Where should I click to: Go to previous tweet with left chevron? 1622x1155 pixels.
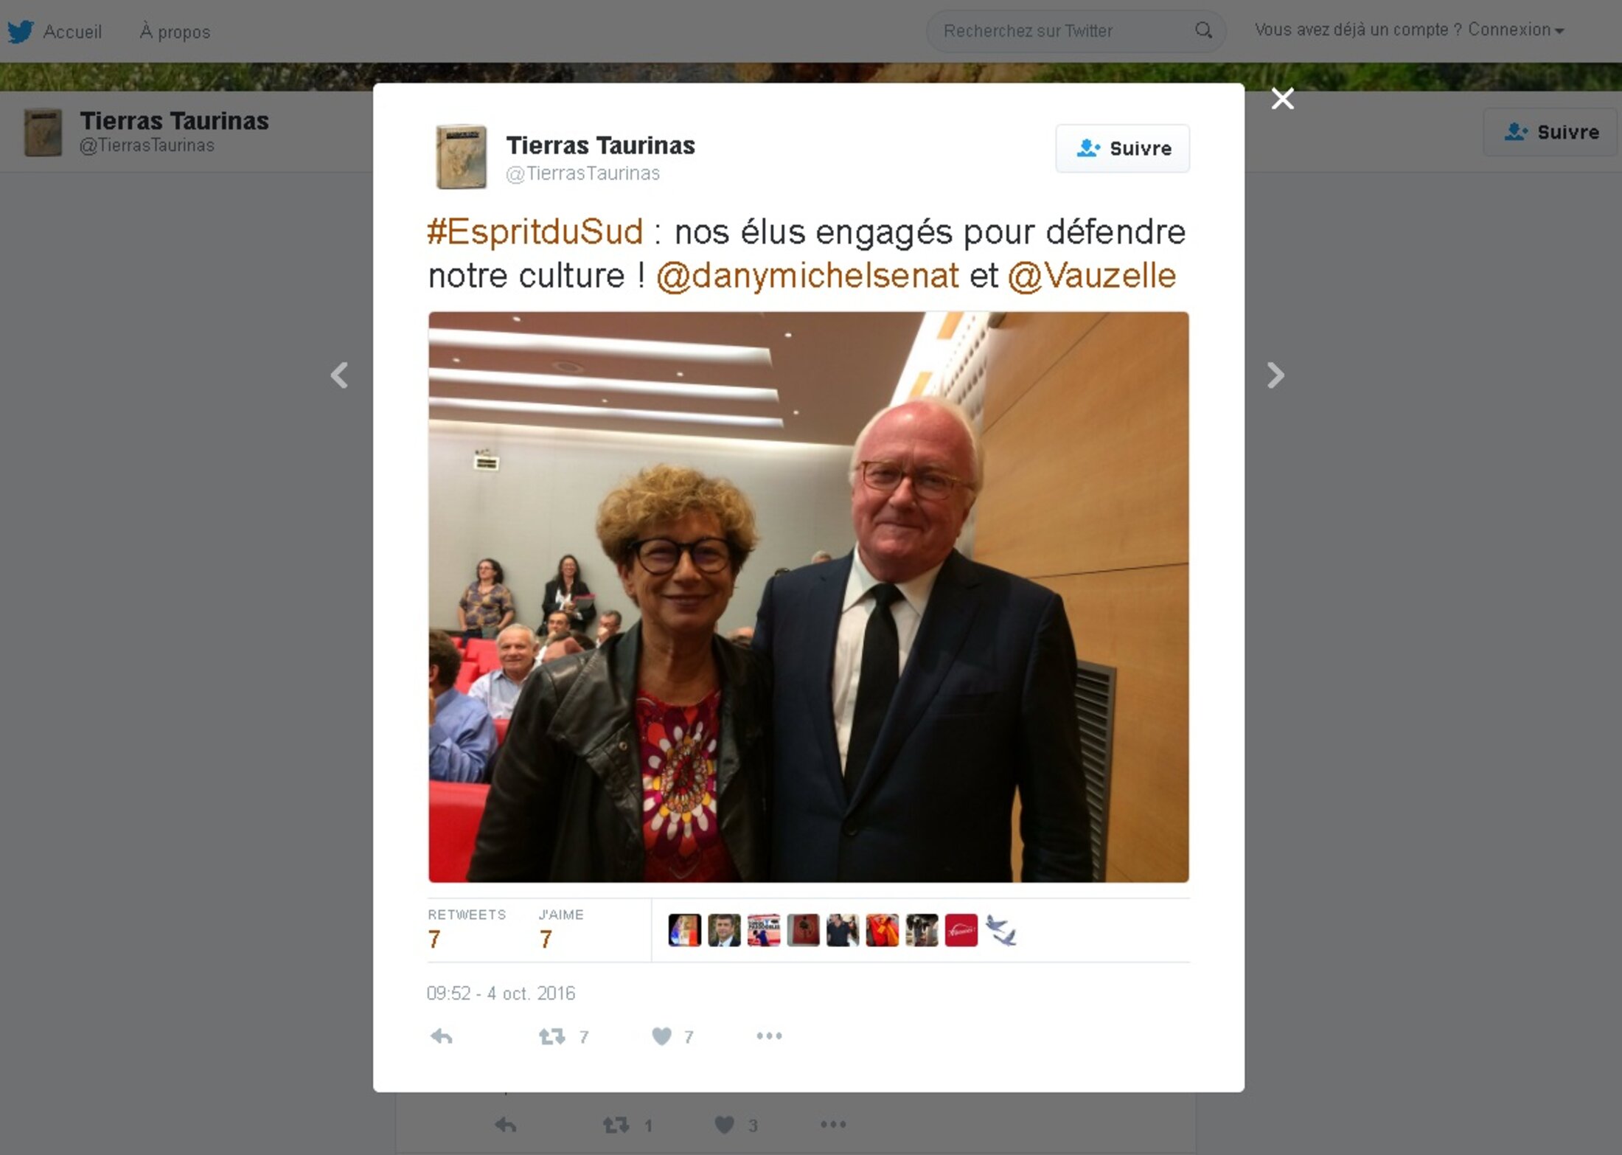339,375
